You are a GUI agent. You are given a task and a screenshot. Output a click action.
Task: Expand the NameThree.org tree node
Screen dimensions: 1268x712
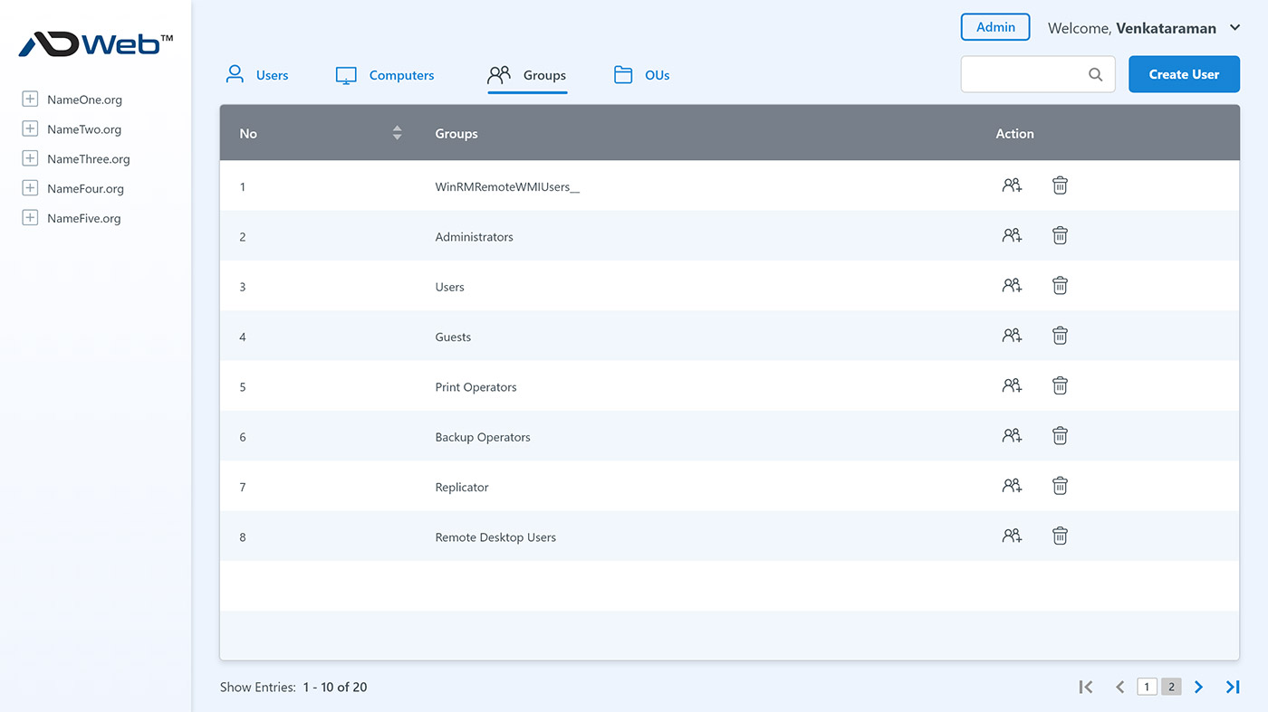tap(30, 158)
